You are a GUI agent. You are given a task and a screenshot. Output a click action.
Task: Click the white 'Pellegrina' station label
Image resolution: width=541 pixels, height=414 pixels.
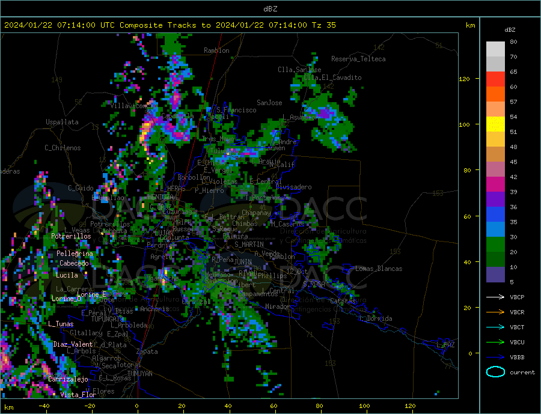tap(75, 254)
